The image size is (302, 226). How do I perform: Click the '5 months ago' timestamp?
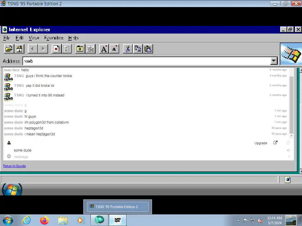pos(278,69)
